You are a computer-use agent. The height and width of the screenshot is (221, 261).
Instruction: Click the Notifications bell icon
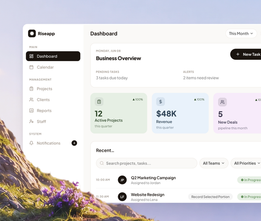click(x=31, y=143)
